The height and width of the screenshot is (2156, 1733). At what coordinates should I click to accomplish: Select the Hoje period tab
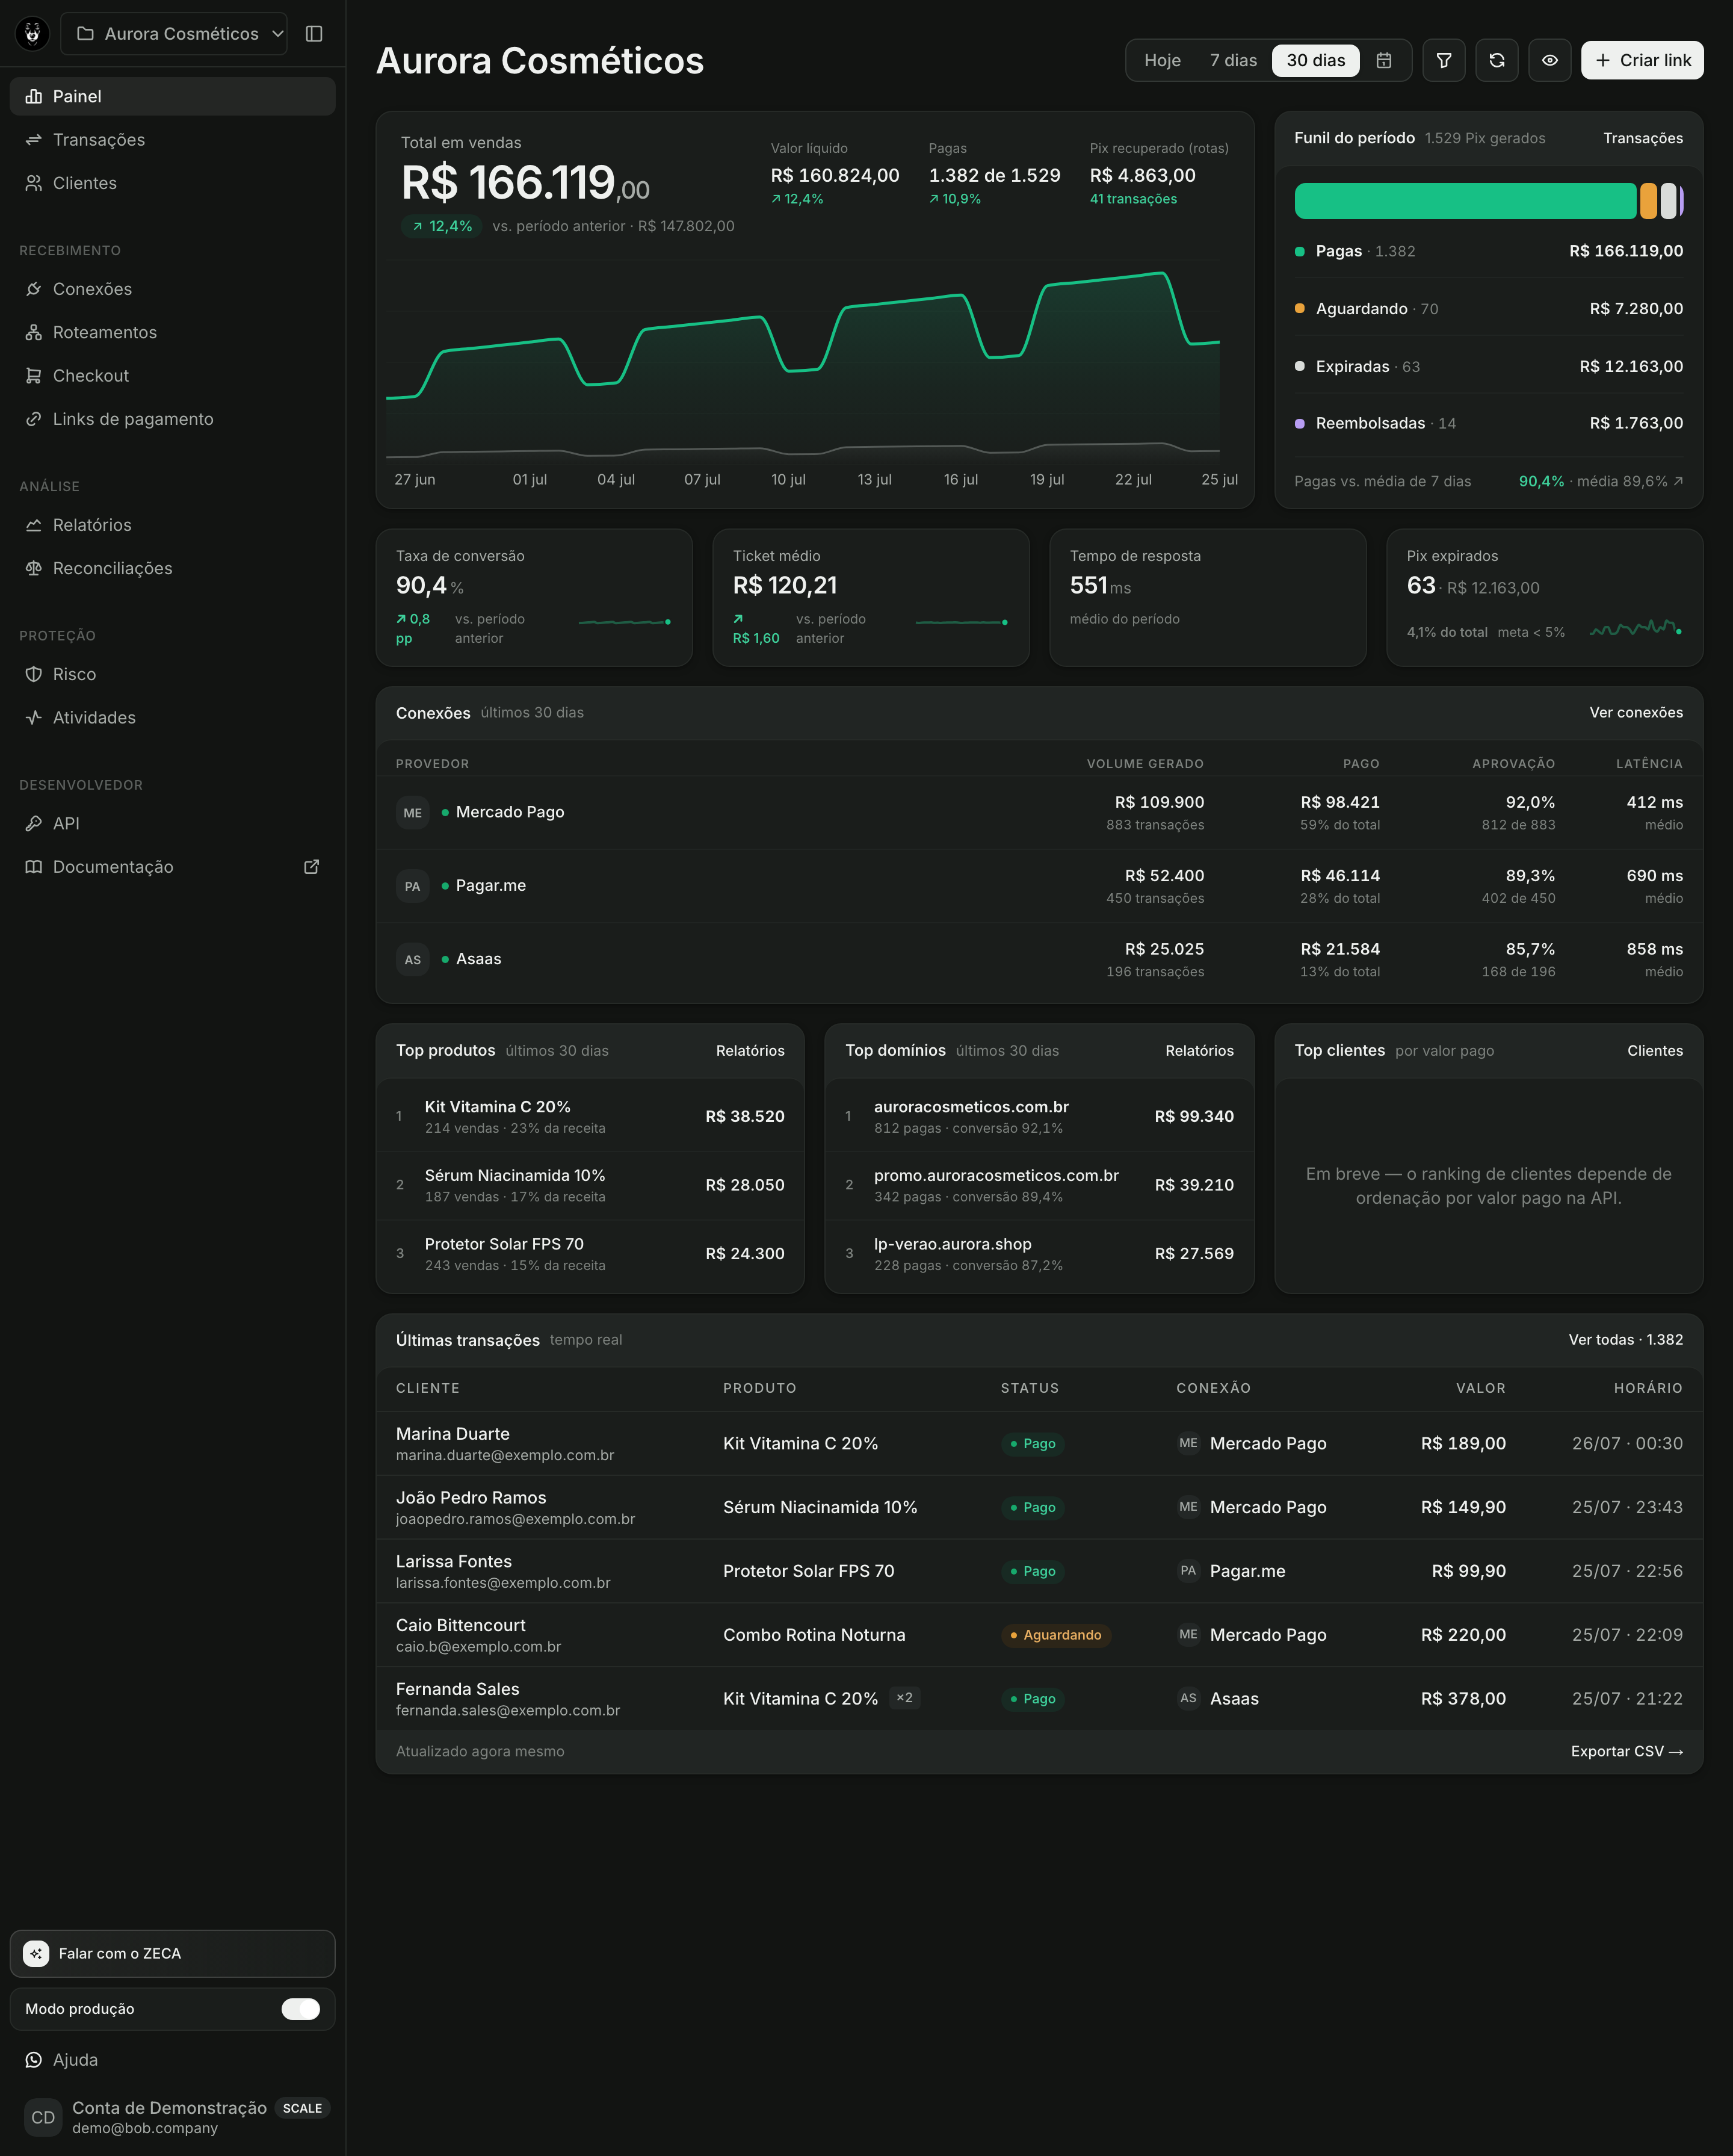coord(1162,61)
